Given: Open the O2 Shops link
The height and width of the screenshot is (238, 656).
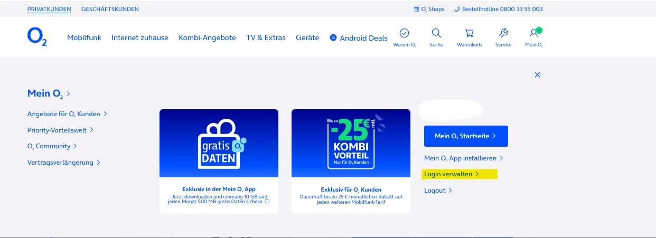Looking at the screenshot, I should point(429,9).
